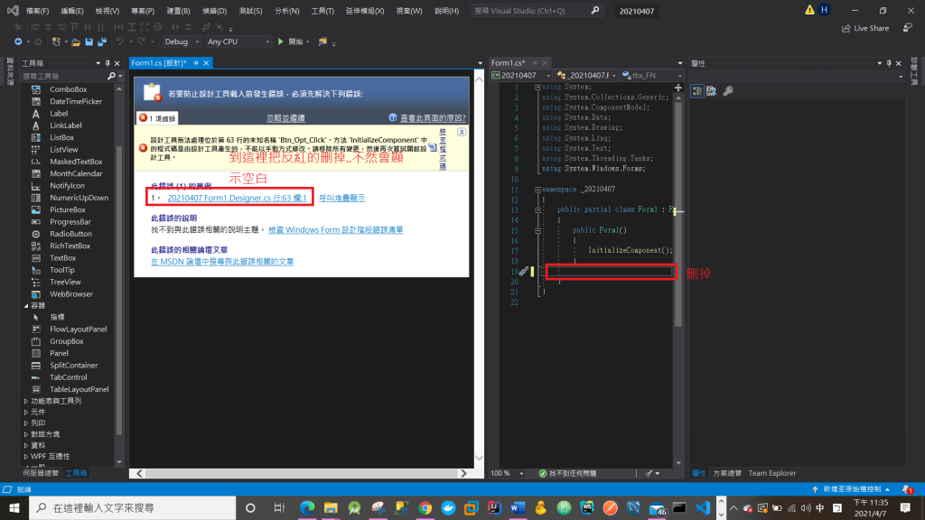925x520 pixels.
Task: Click the open file folder icon
Action: click(76, 42)
